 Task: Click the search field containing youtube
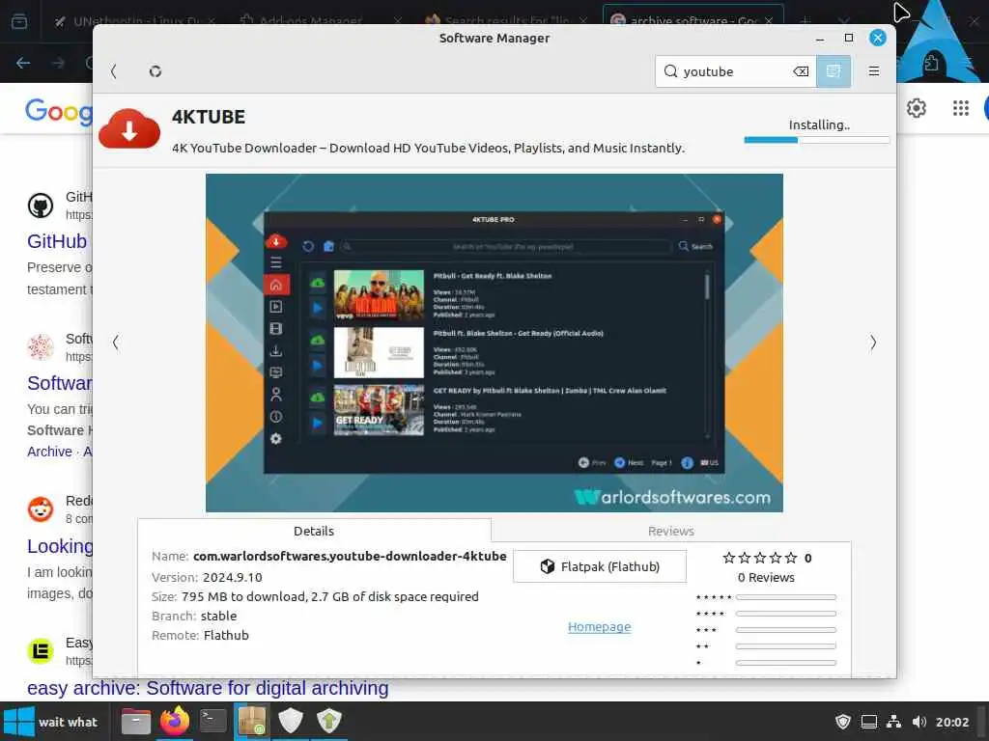pyautogui.click(x=735, y=71)
